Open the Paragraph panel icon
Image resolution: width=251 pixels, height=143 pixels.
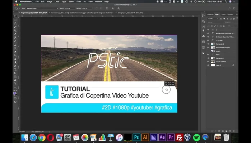coord(203,31)
